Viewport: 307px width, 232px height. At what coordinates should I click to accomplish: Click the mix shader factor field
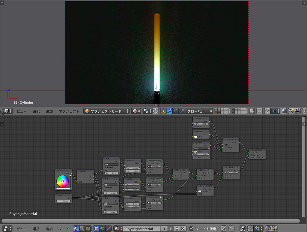click(231, 173)
